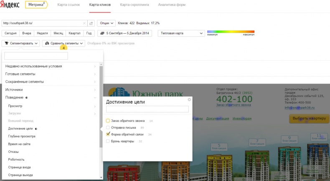This screenshot has width=330, height=181.
Task: Click the calendar icon in date range
Action: point(102,33)
